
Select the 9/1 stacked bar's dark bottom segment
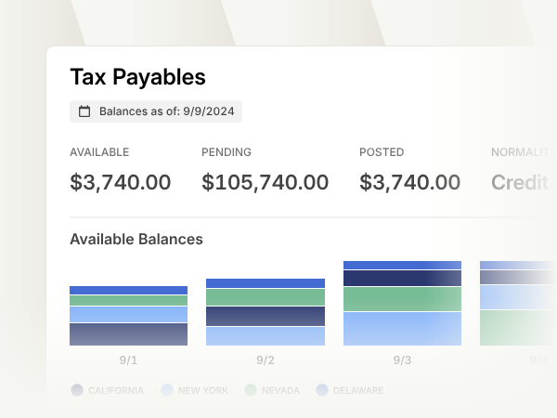point(129,334)
